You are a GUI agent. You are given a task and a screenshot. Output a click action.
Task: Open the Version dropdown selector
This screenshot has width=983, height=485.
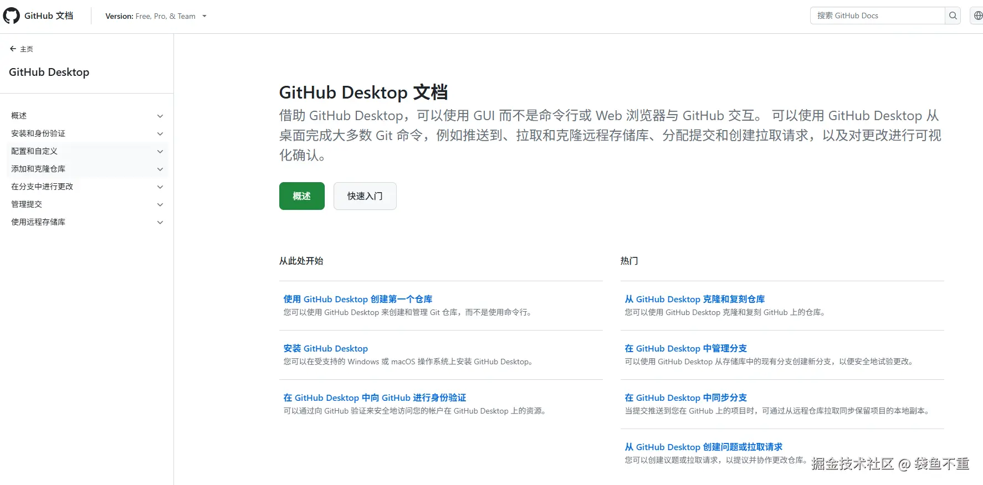[x=156, y=16]
